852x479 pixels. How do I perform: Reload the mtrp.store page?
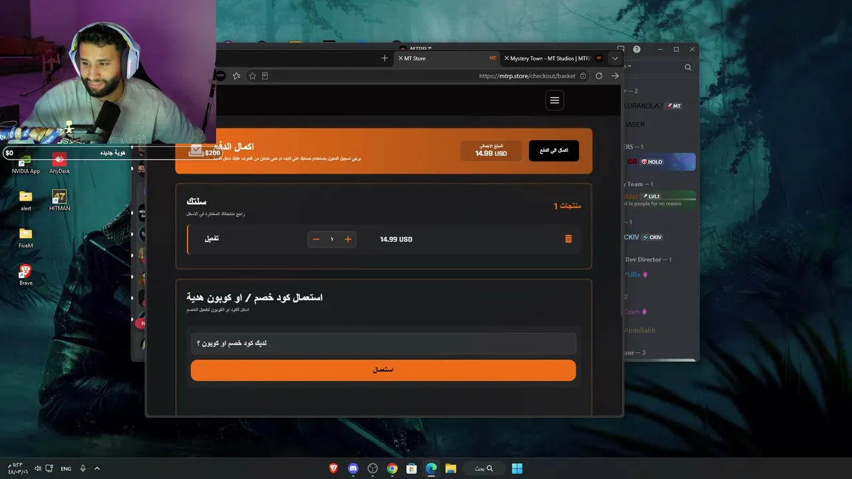tap(599, 76)
